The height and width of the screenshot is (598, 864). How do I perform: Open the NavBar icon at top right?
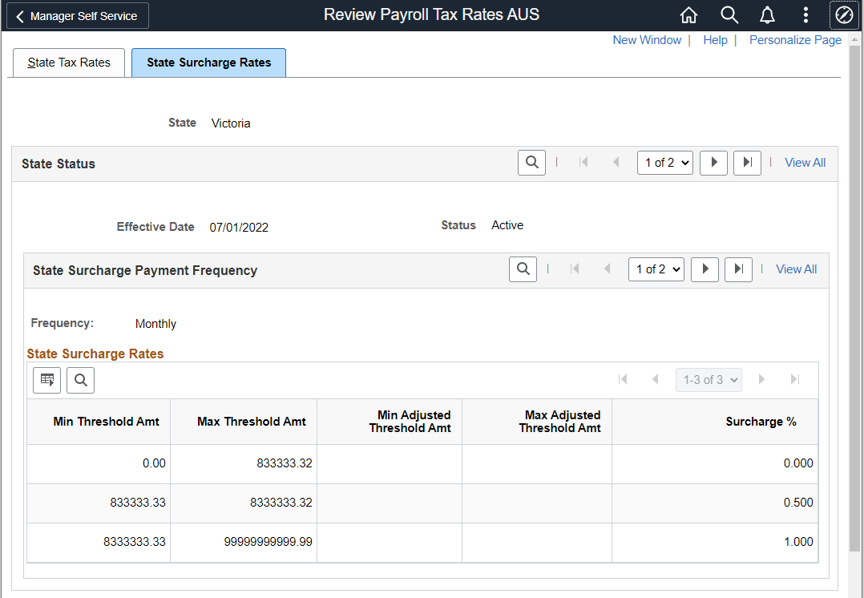click(x=844, y=14)
